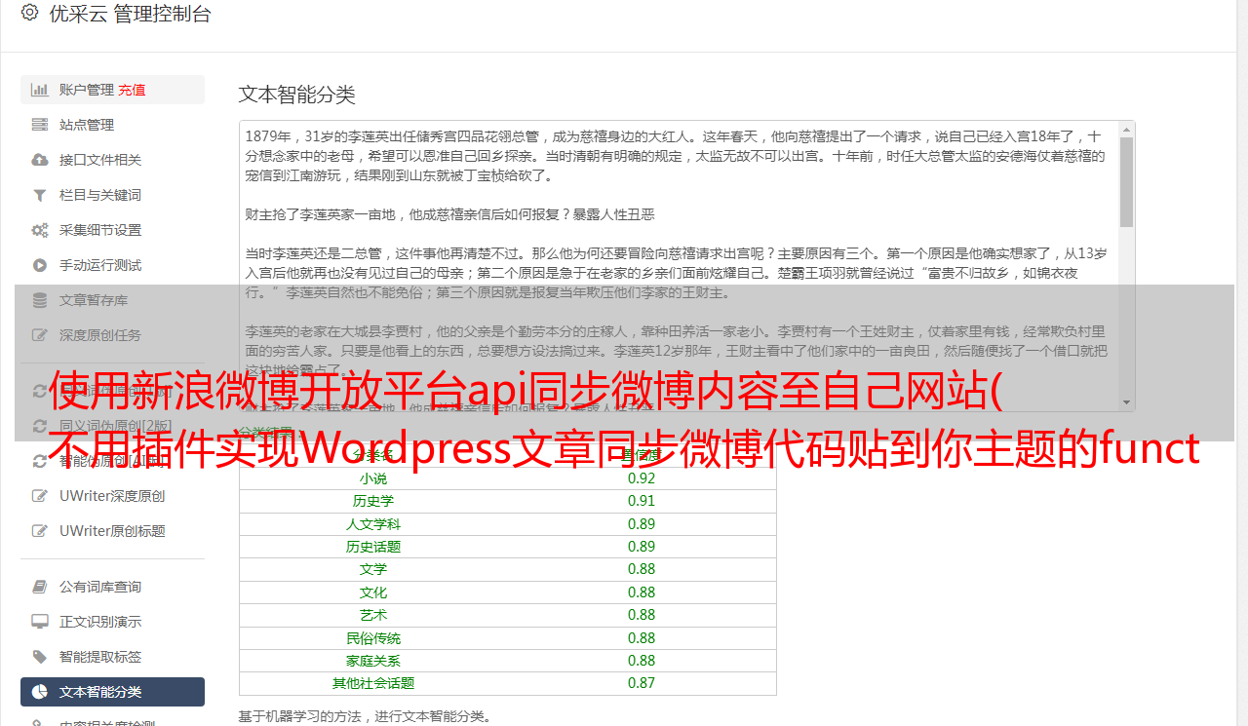The width and height of the screenshot is (1248, 726).
Task: Click the 优采云 管理控制台 header title
Action: tap(130, 14)
